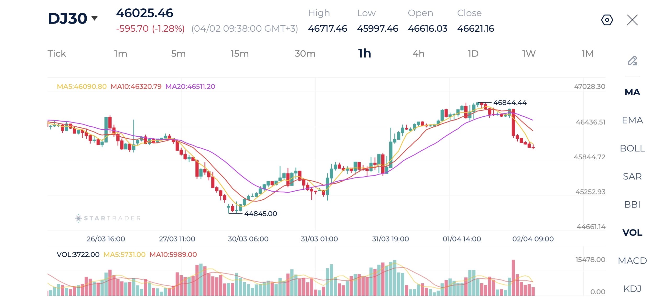The width and height of the screenshot is (670, 308).
Task: Switch to the Tick timeframe
Action: click(57, 54)
